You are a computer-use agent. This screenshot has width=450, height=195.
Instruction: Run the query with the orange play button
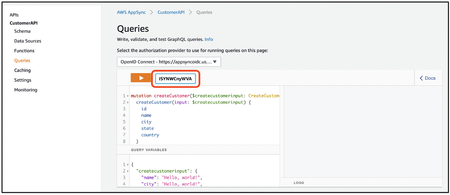[x=140, y=78]
